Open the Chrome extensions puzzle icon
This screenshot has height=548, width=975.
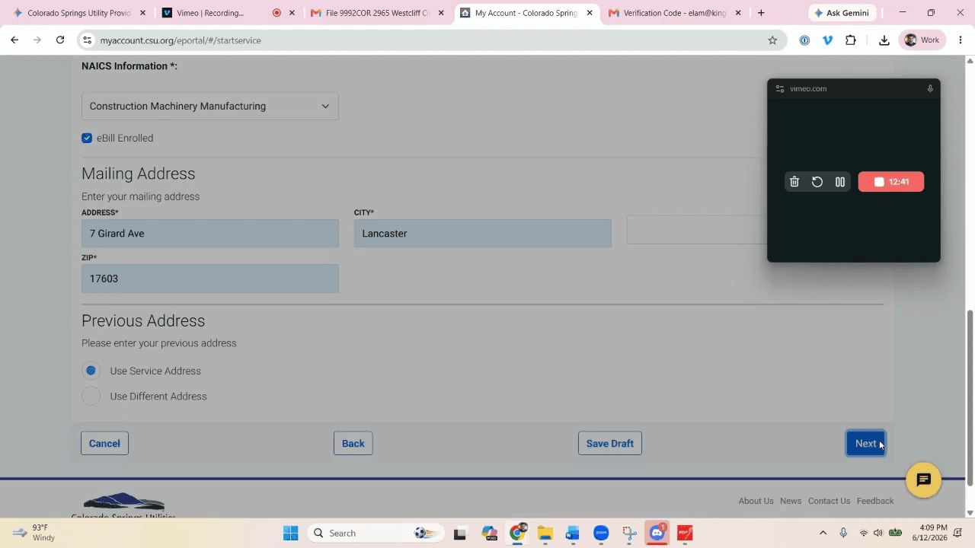pos(851,40)
